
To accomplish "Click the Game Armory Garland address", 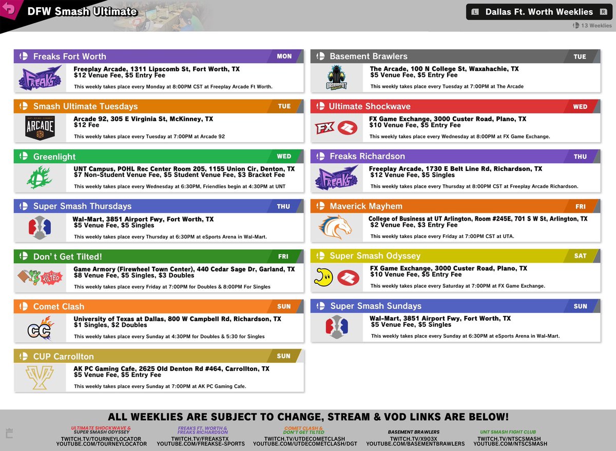I will pos(184,269).
